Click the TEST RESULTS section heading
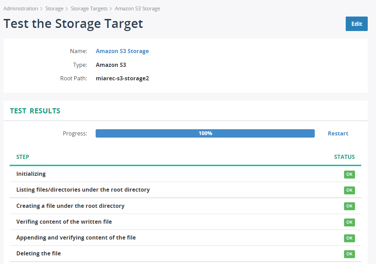 point(35,111)
